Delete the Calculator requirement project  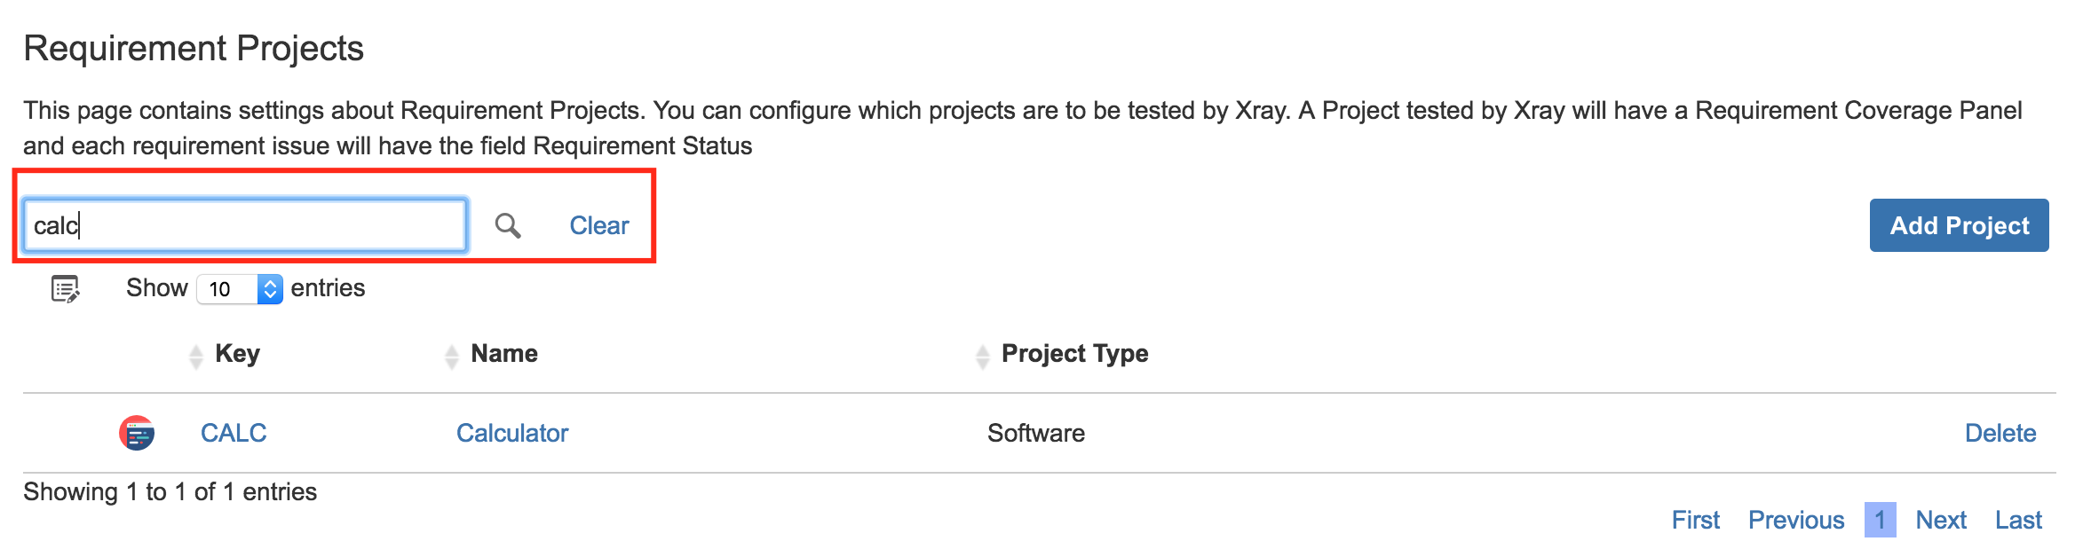2000,433
